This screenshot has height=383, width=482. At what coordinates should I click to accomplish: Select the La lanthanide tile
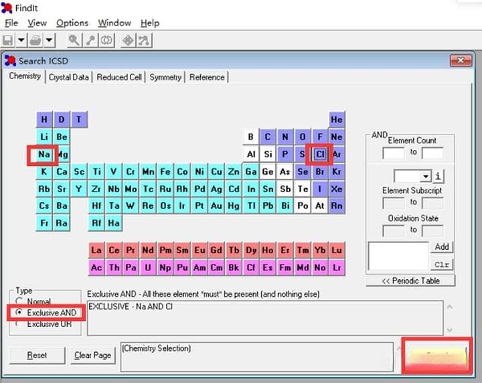[96, 250]
